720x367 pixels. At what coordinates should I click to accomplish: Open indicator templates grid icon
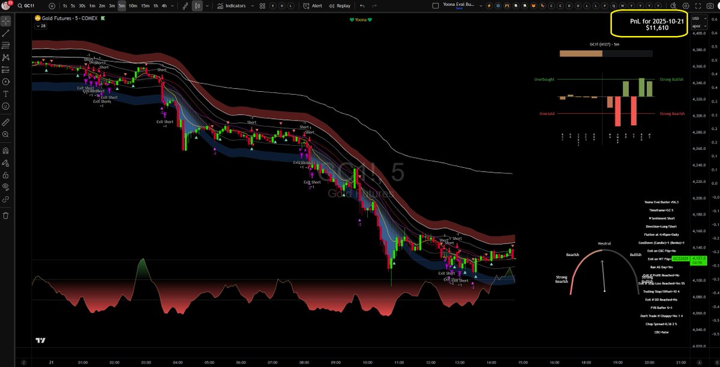[x=263, y=5]
